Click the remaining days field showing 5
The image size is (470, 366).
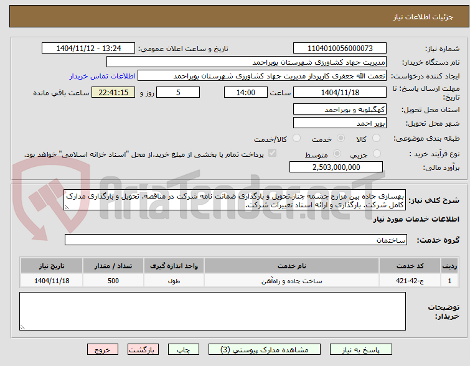coord(178,92)
